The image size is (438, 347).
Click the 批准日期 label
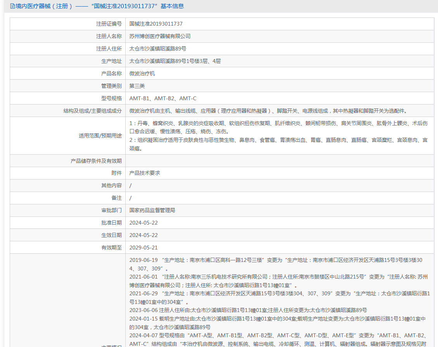click(x=111, y=223)
